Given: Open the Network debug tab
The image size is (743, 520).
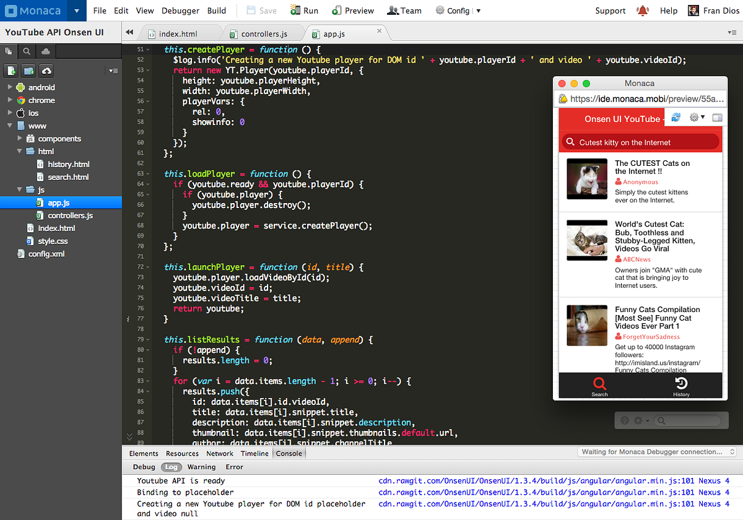Looking at the screenshot, I should point(220,453).
